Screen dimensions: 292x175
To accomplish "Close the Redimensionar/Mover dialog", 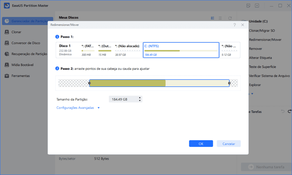I will click(x=242, y=25).
